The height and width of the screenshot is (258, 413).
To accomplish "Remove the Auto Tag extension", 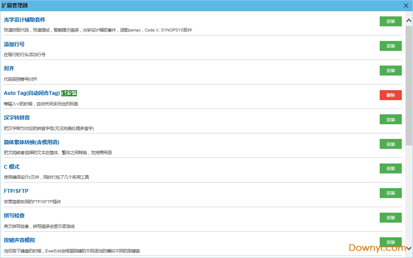I will [x=391, y=95].
